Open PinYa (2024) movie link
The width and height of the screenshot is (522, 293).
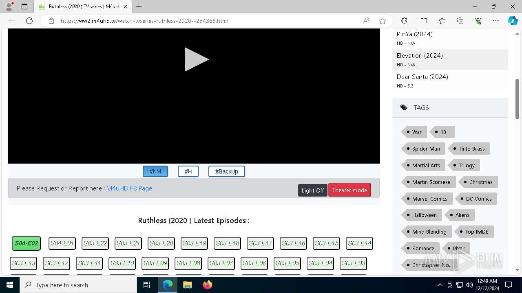414,34
